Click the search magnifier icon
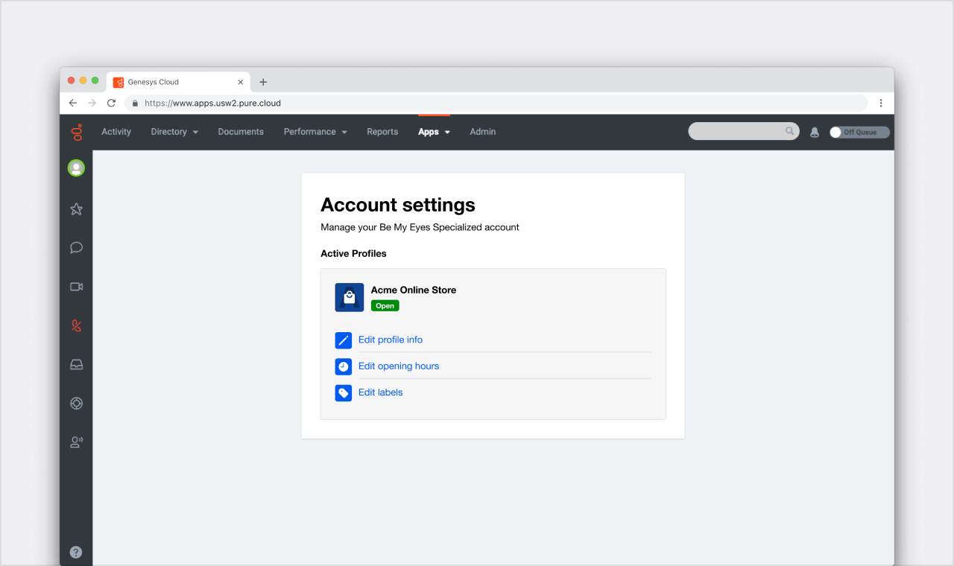 point(789,131)
